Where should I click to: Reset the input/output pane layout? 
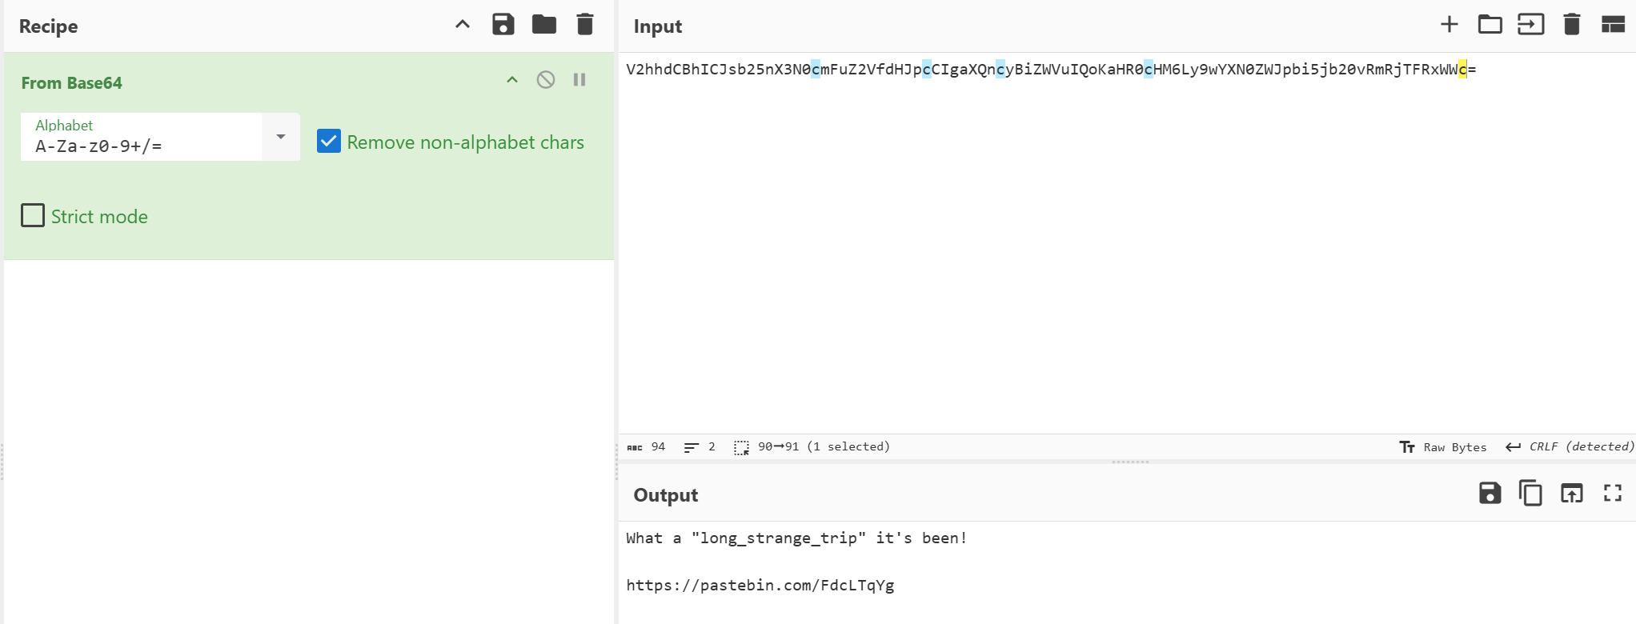click(x=1612, y=25)
